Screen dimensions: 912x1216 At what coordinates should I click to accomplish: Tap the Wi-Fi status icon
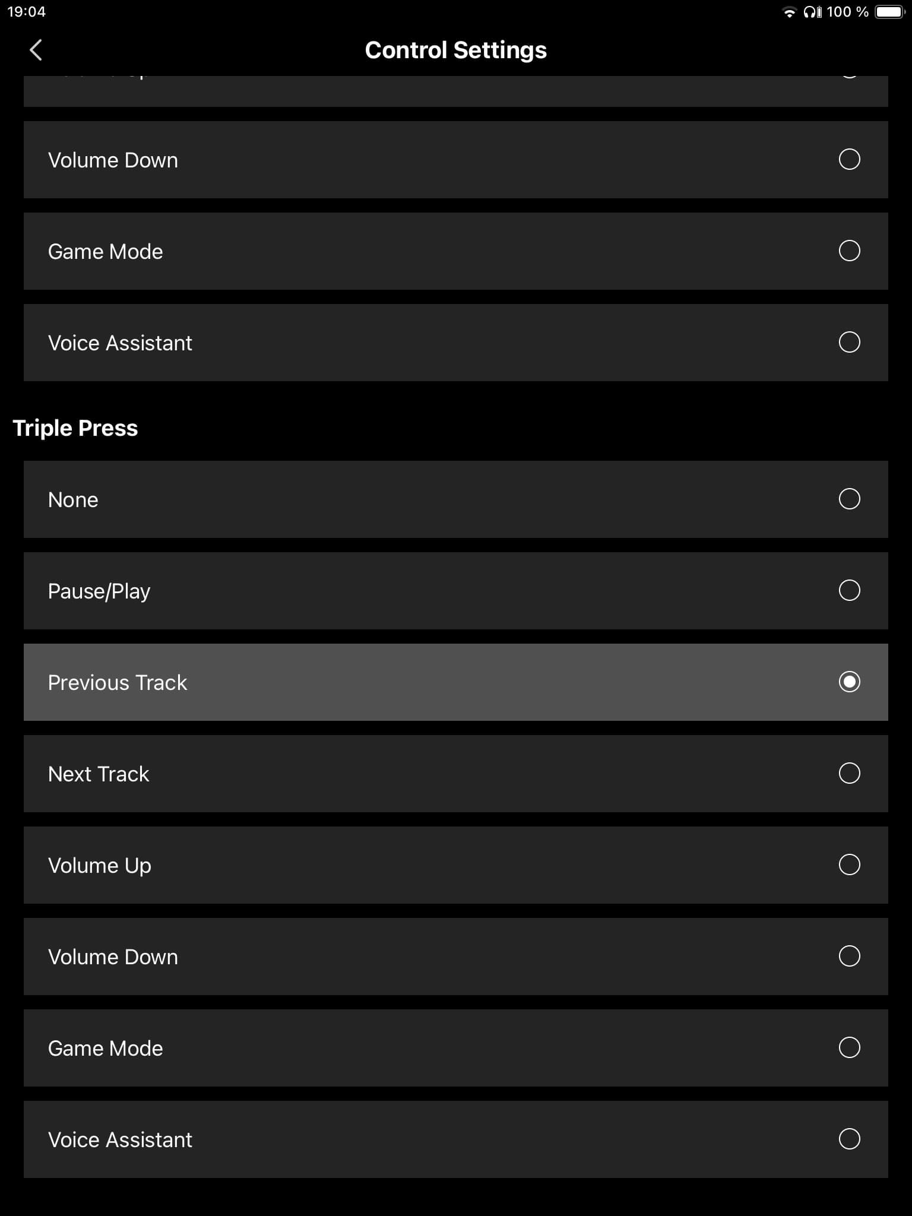(x=789, y=12)
